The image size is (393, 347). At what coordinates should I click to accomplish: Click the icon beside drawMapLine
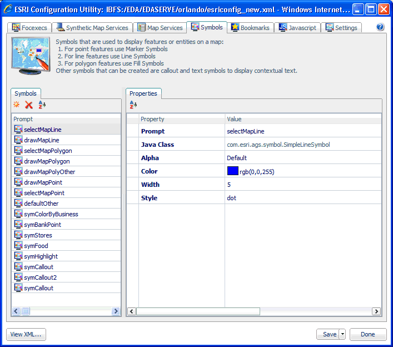18,140
